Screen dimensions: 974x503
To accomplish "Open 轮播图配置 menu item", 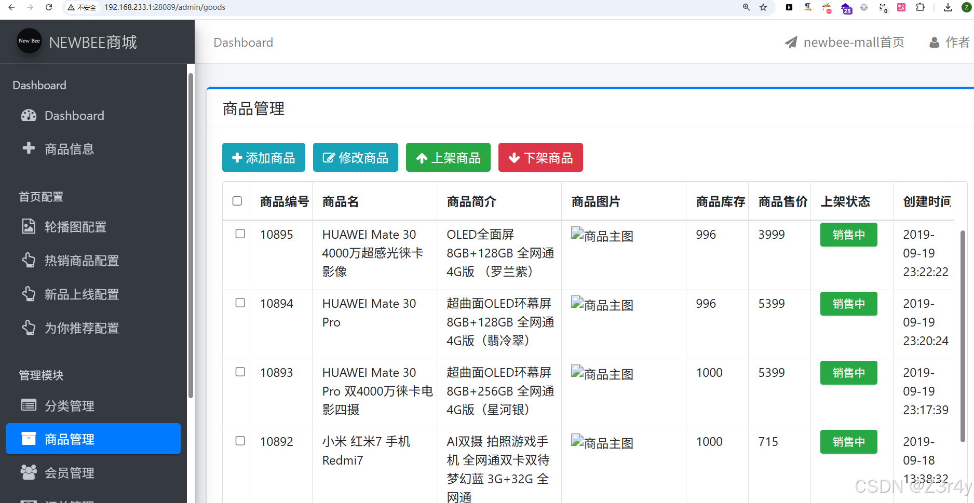I will [93, 227].
